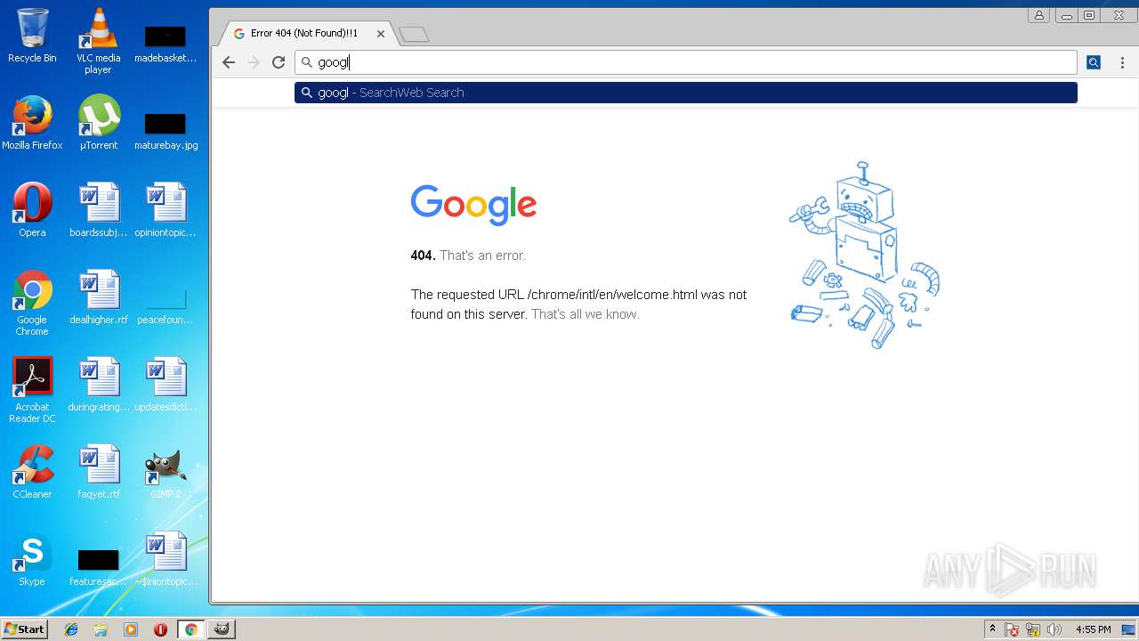This screenshot has height=641, width=1139.
Task: Click Opera icon in taskbar
Action: point(160,629)
